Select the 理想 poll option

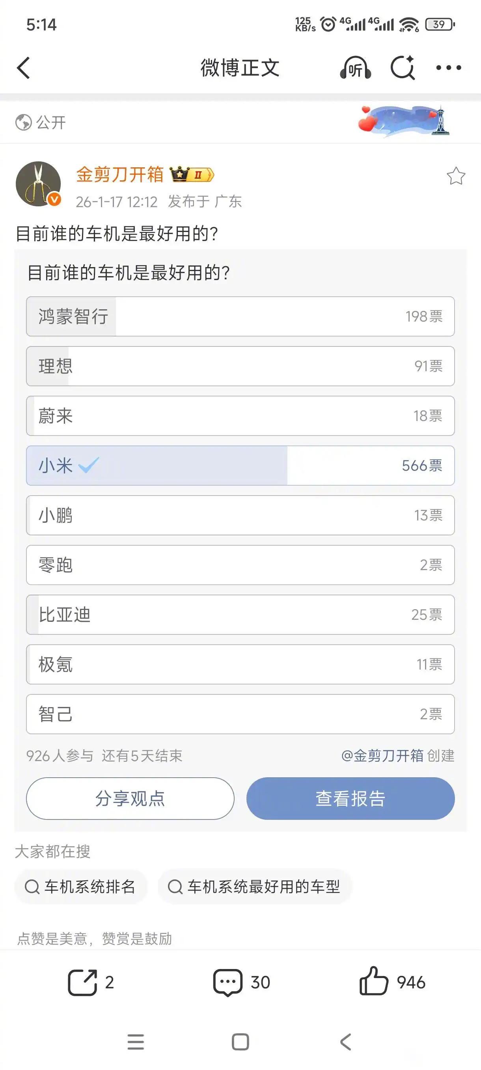click(240, 367)
